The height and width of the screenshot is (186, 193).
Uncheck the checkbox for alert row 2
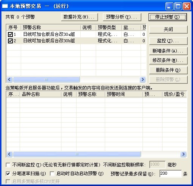10,41
